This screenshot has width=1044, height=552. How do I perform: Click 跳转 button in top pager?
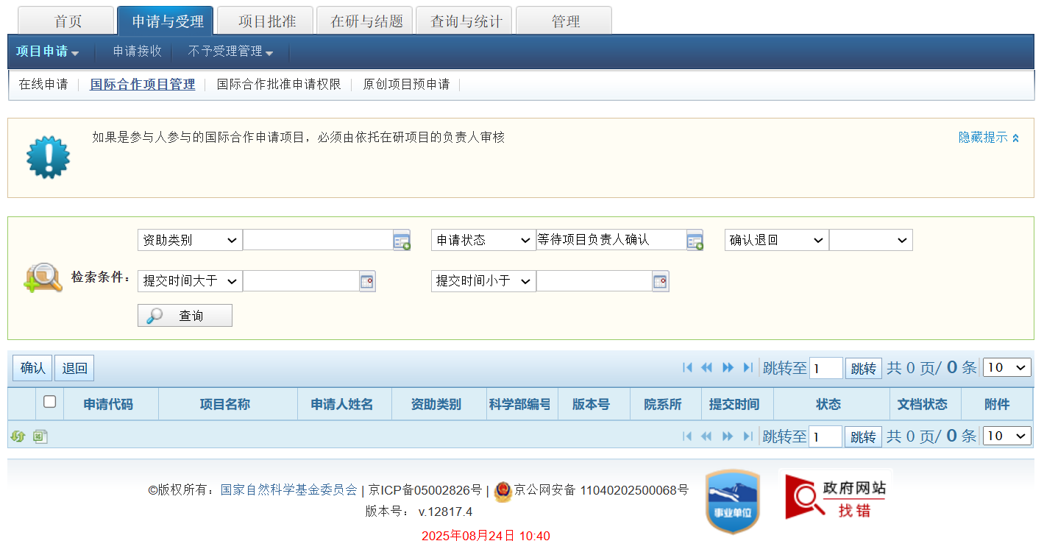tap(863, 368)
